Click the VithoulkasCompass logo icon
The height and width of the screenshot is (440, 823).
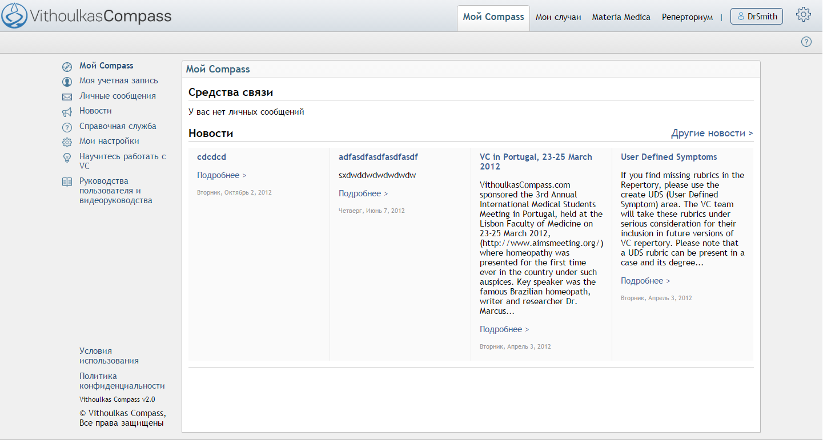click(x=14, y=16)
